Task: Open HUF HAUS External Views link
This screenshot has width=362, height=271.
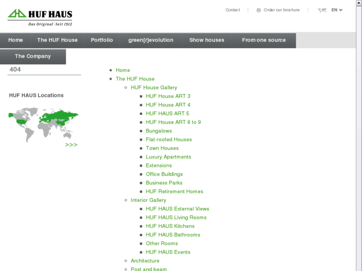Action: pyautogui.click(x=178, y=209)
